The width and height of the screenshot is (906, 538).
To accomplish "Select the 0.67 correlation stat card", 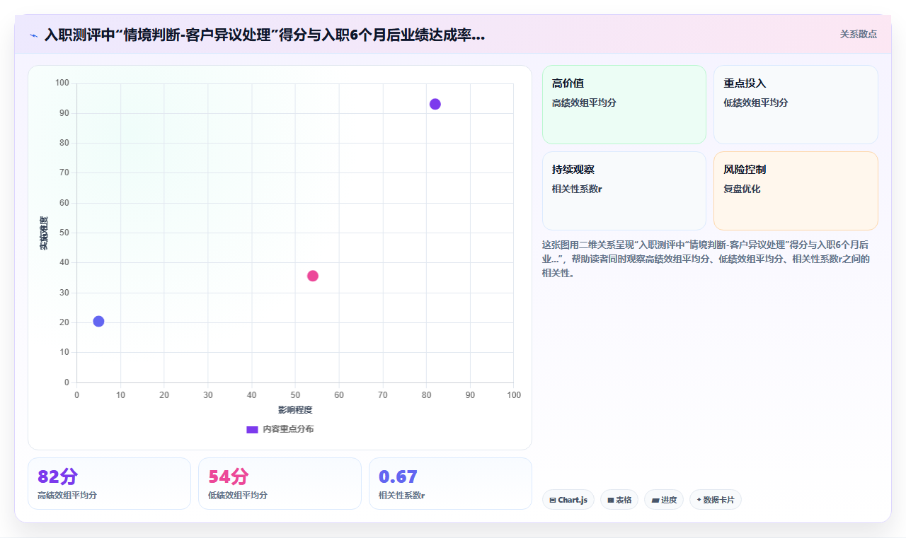I will click(x=450, y=484).
